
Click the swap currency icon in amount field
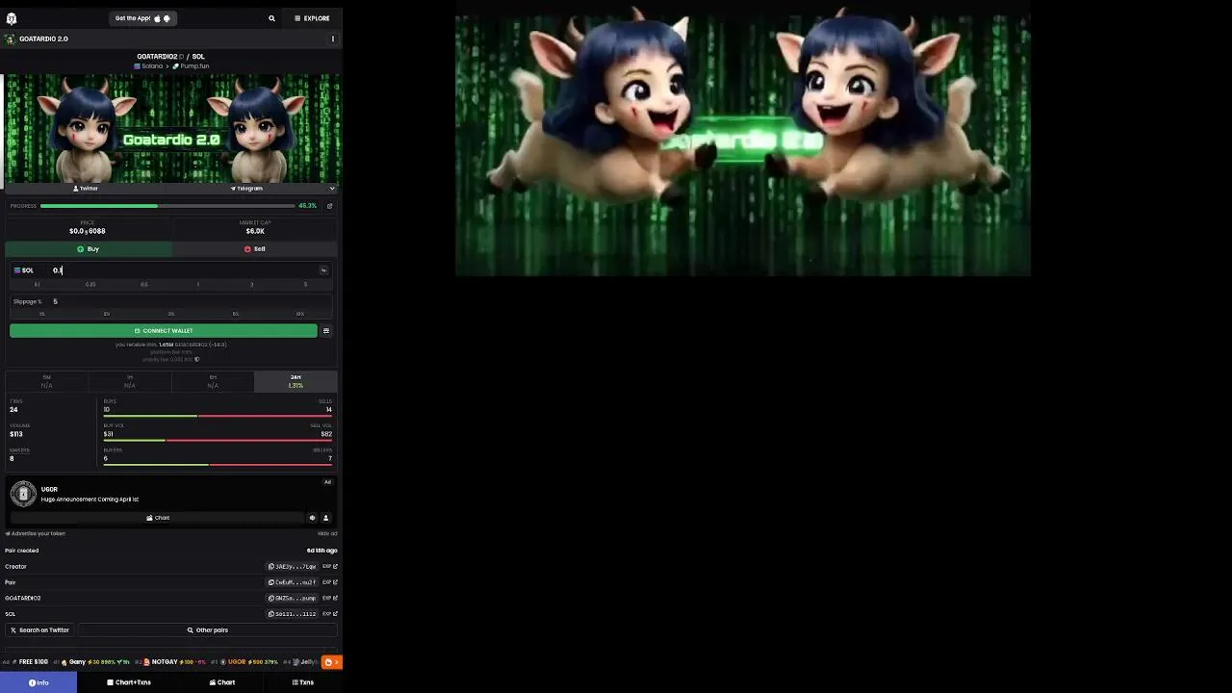pyautogui.click(x=323, y=270)
